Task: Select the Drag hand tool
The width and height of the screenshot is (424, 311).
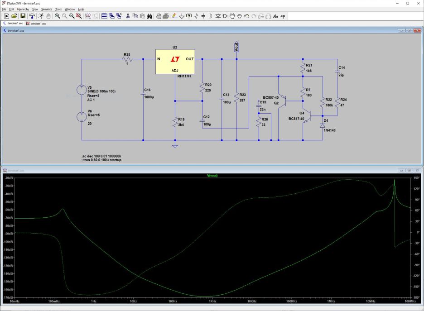Action: (239, 16)
